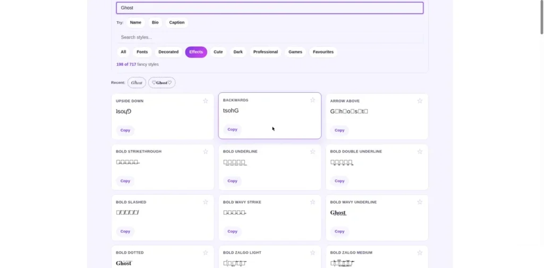View the Favourites category
Viewport: 544px width, 268px height.
(323, 52)
